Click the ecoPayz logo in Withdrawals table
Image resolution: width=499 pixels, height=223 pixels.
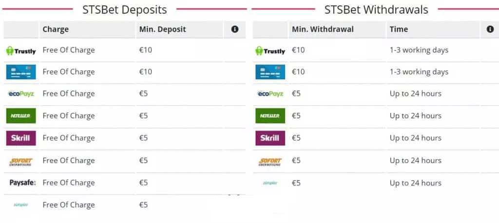pyautogui.click(x=270, y=94)
